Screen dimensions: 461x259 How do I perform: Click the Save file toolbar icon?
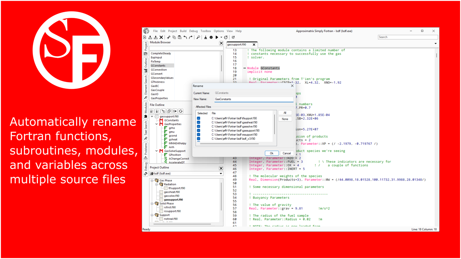coord(156,38)
